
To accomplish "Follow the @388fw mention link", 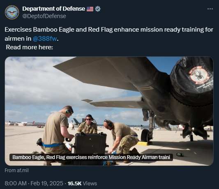I will (45, 39).
